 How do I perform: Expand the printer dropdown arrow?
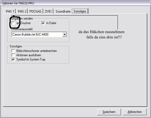pos(65,35)
